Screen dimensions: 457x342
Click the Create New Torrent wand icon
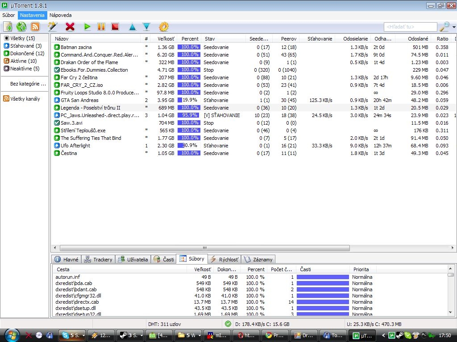(x=53, y=27)
